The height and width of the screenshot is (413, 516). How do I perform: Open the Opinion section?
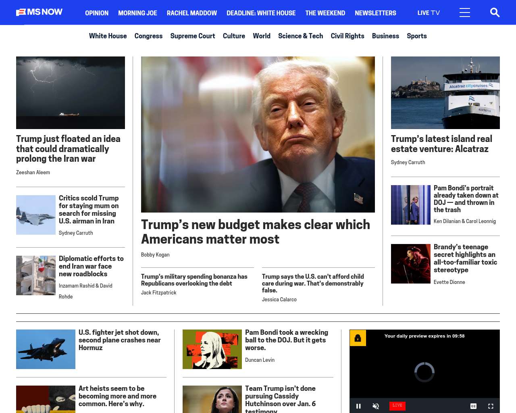coord(97,13)
